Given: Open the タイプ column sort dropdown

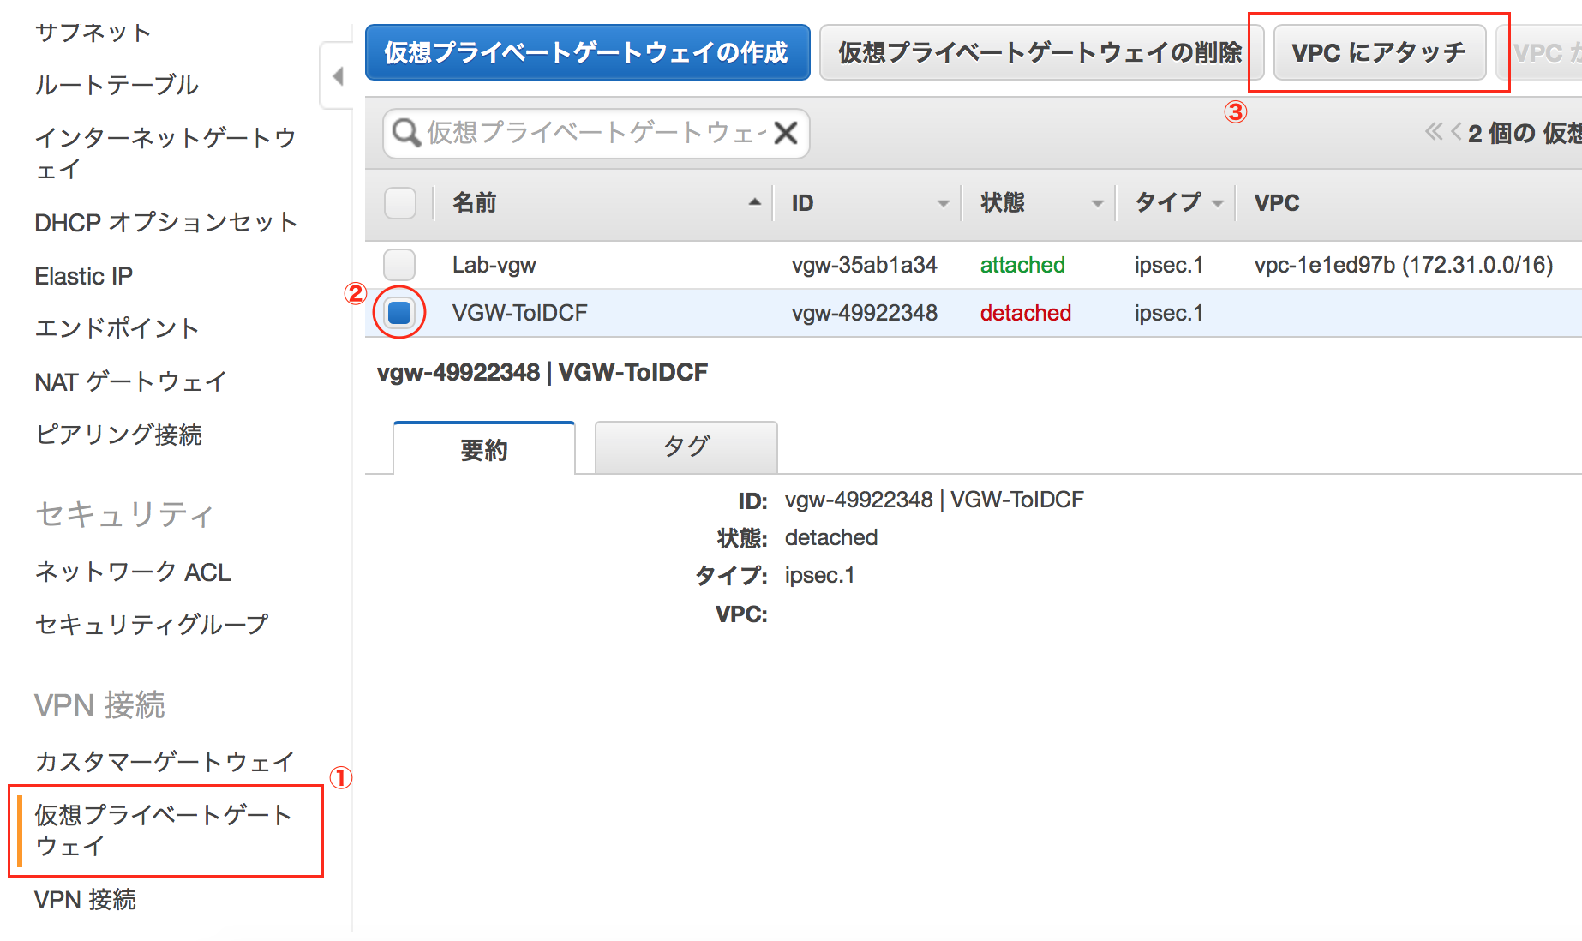Looking at the screenshot, I should [x=1220, y=204].
